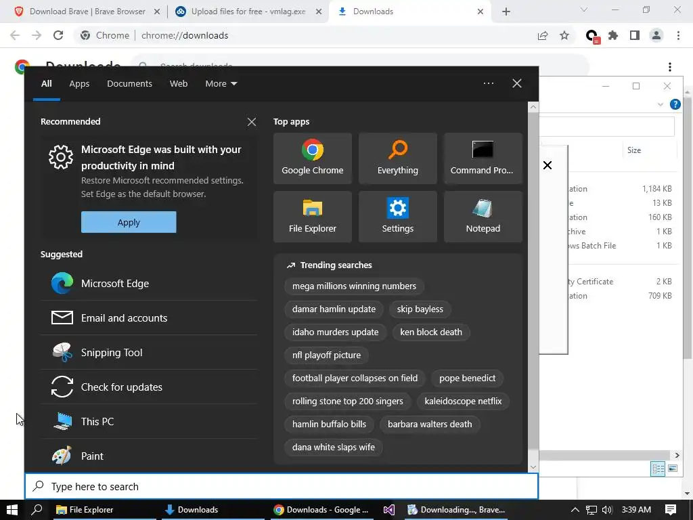
Task: Select skip bayless trending search
Action: tap(420, 309)
